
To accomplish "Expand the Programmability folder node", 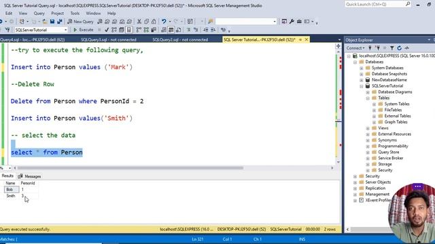I will [x=368, y=146].
